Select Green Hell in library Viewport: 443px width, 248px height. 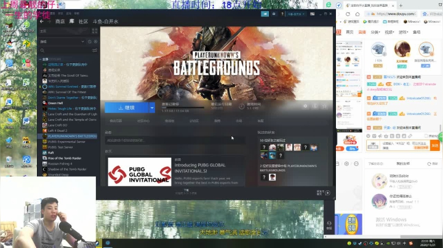pyautogui.click(x=55, y=103)
